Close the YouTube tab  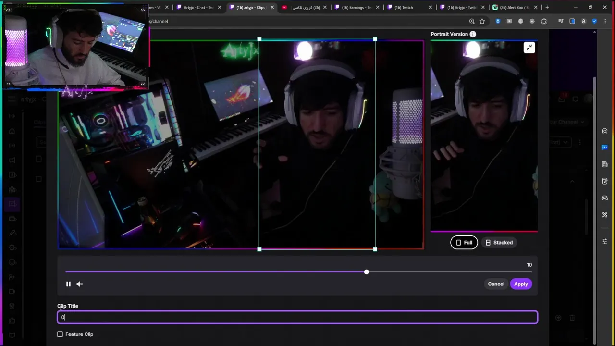point(325,7)
